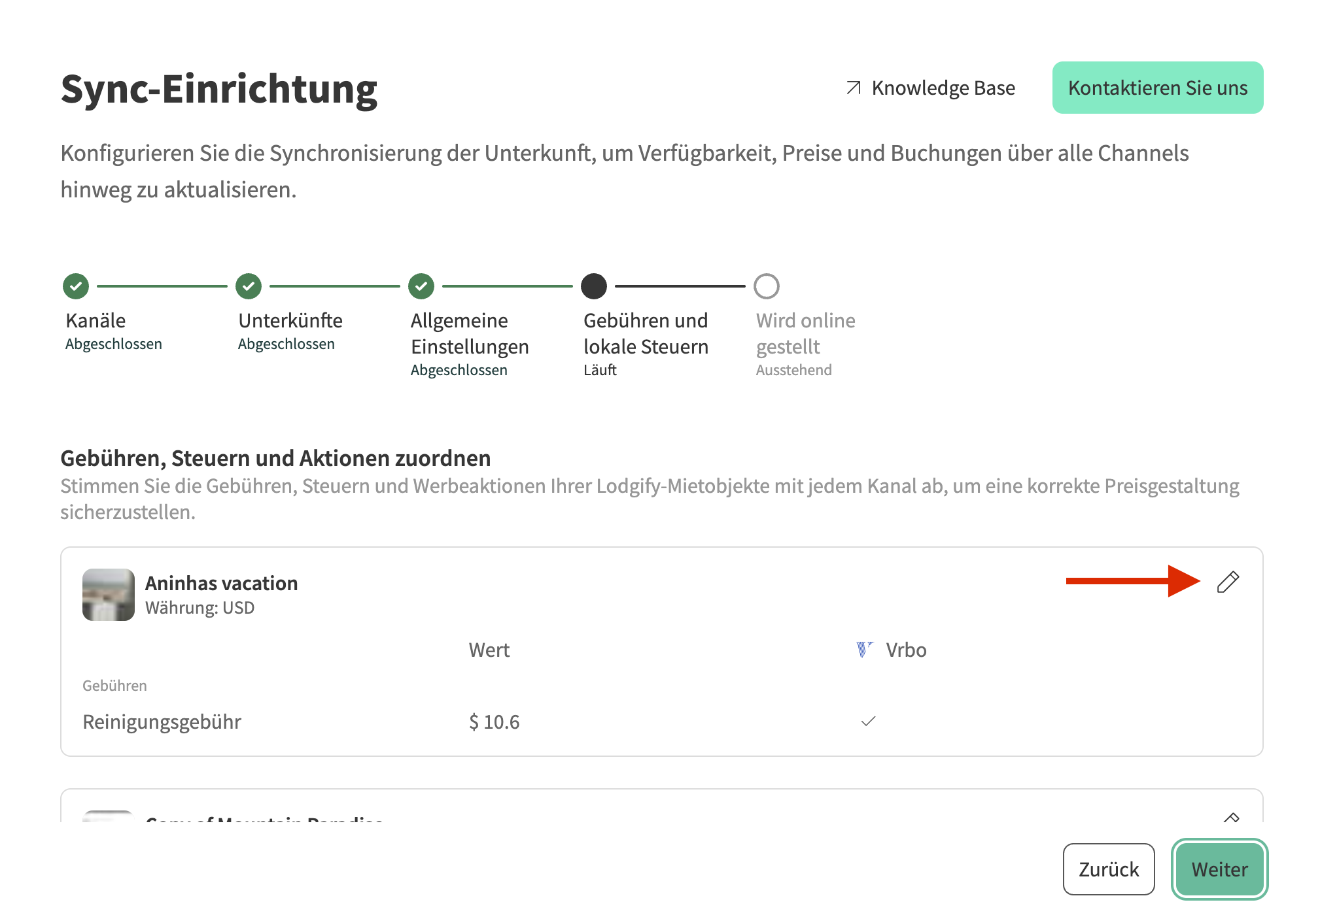The width and height of the screenshot is (1320, 915).
Task: Click the Vrbo channel logo icon
Action: [865, 650]
